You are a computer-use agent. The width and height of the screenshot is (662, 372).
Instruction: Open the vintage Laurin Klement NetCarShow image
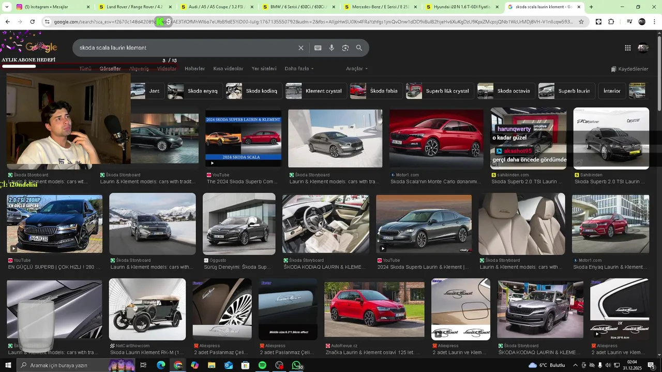[147, 309]
